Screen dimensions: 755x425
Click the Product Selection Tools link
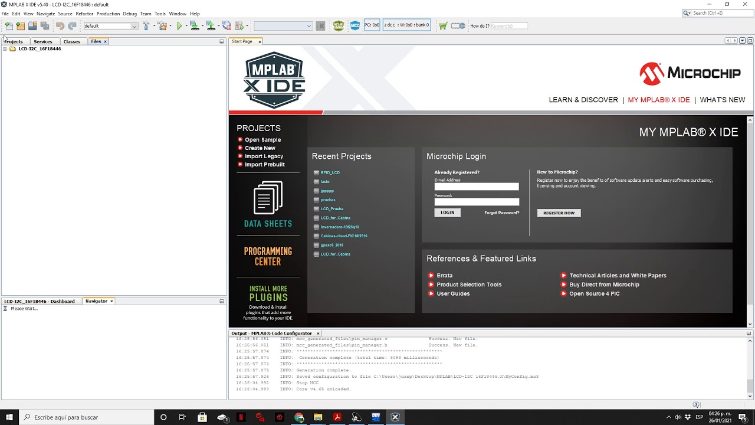(469, 285)
